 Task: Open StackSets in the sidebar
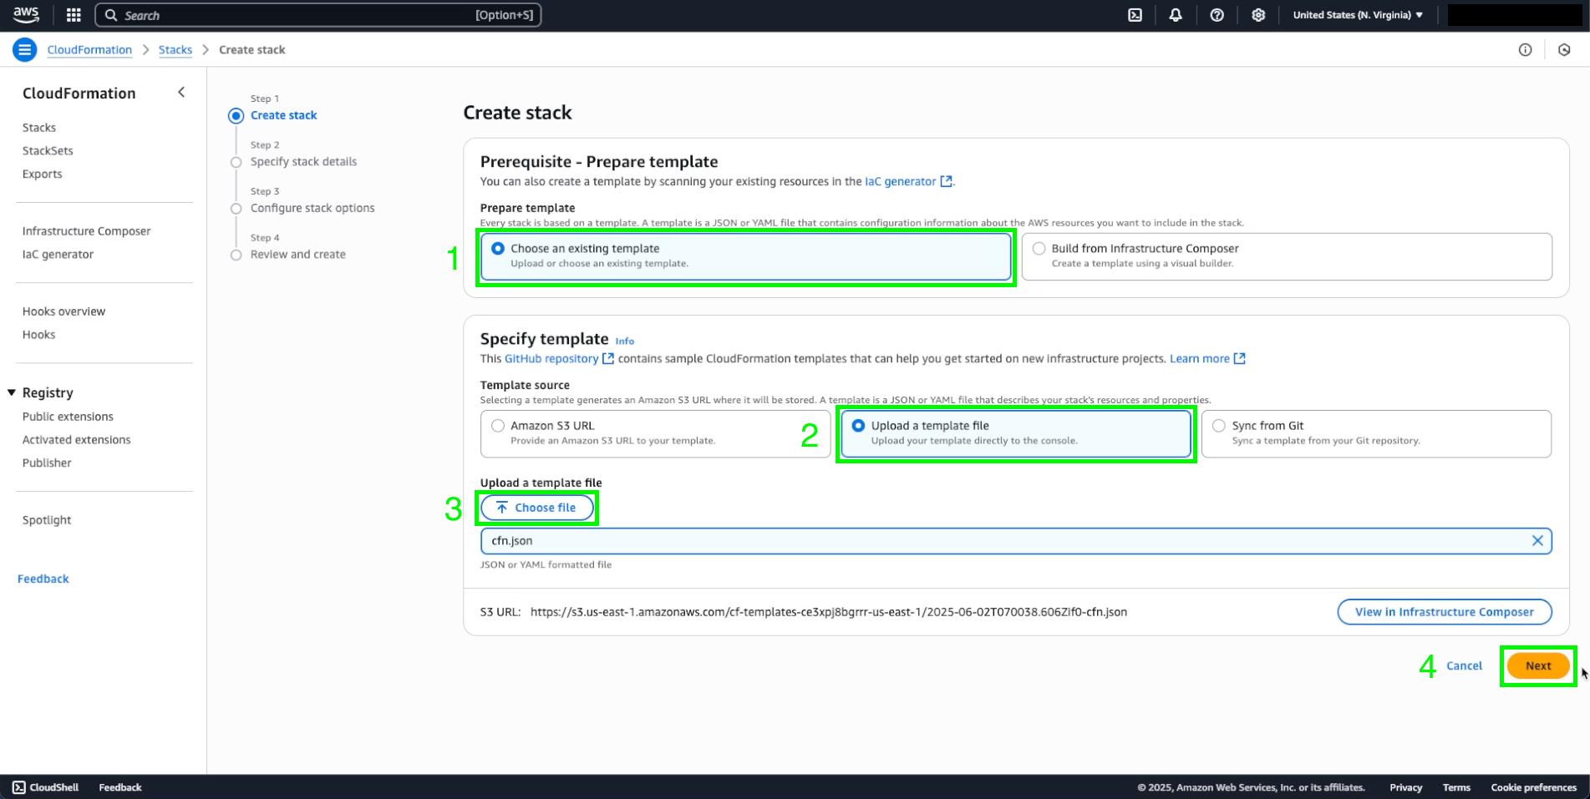(x=48, y=151)
